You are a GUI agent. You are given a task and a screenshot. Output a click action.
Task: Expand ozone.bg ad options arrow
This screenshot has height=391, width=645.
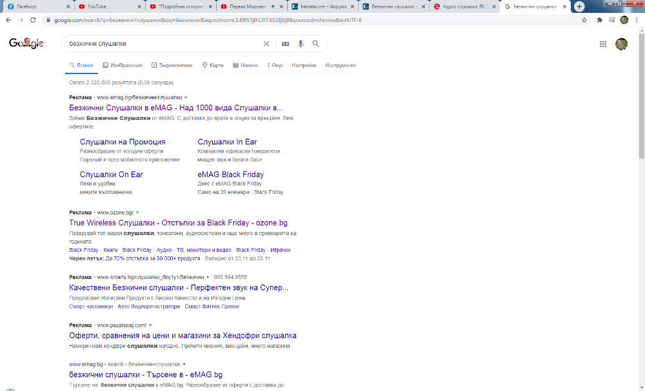pyautogui.click(x=137, y=213)
